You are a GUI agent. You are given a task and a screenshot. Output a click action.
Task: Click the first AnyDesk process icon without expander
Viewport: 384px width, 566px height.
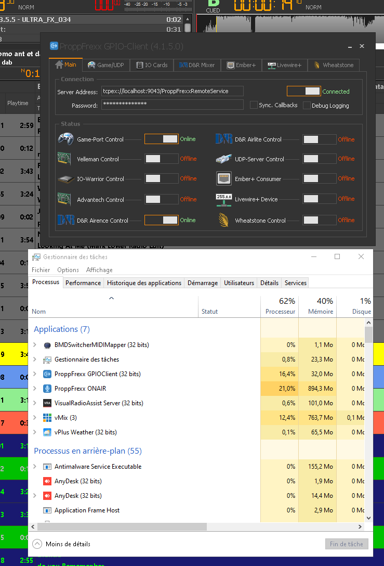47,481
